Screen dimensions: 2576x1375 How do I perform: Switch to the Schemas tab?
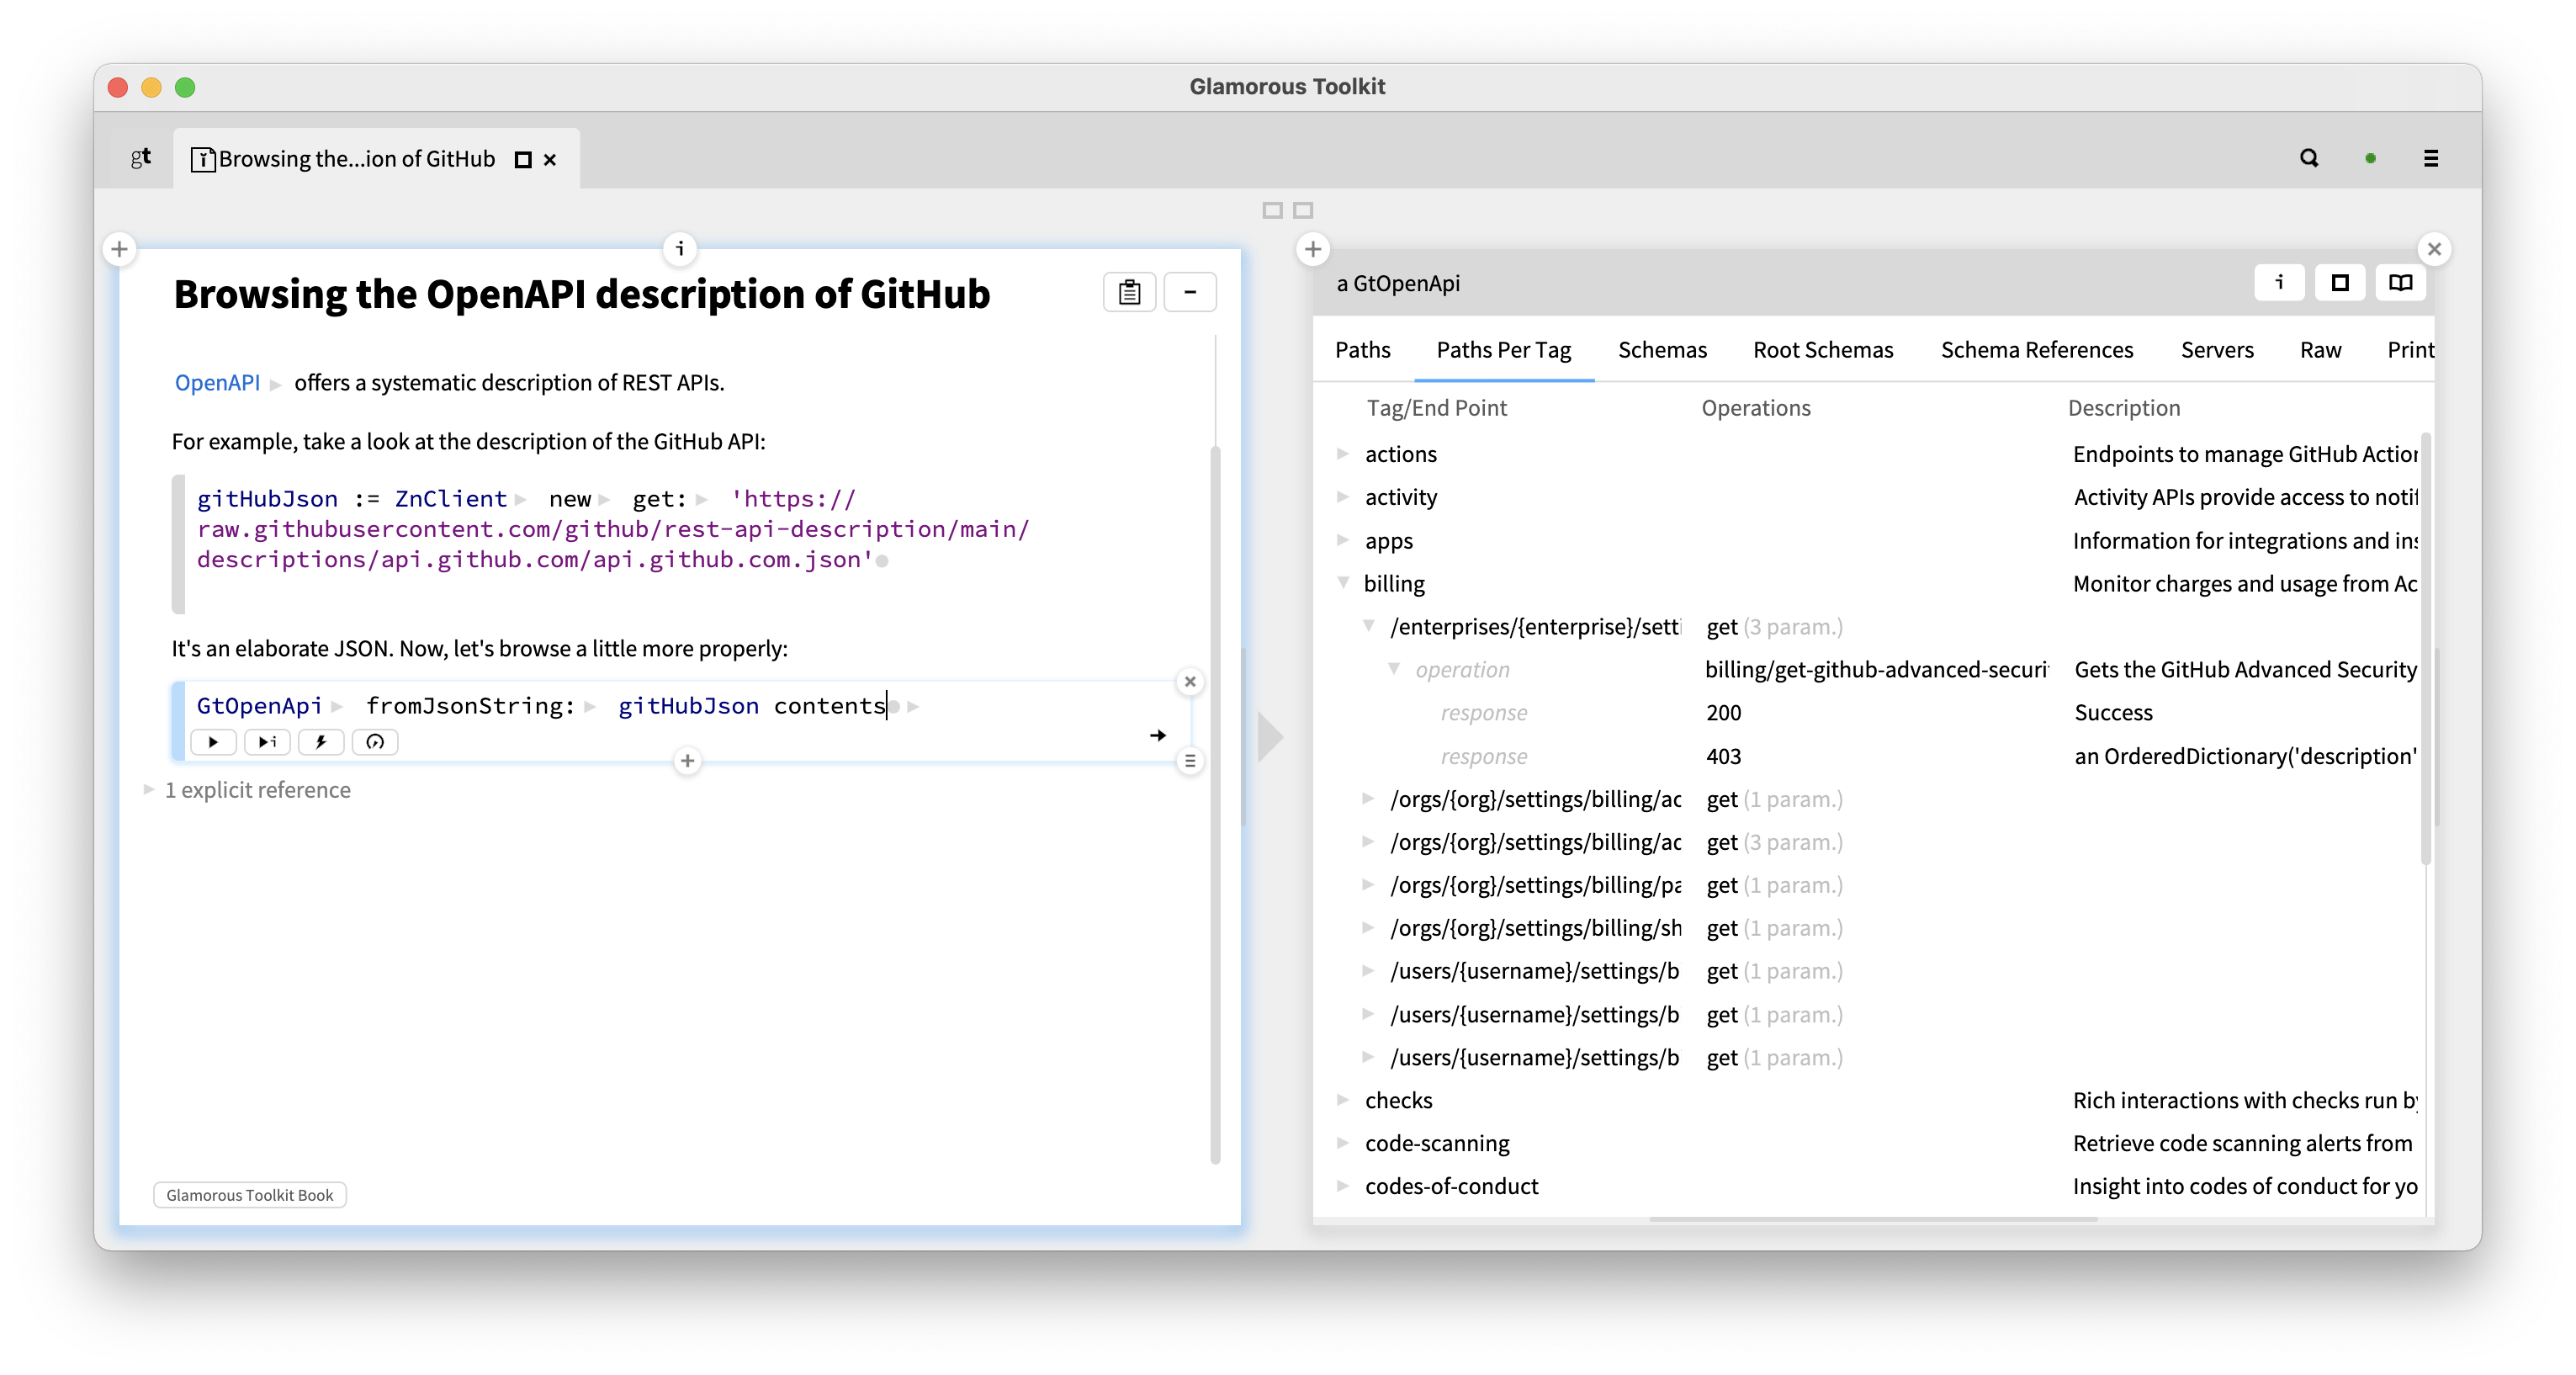tap(1662, 350)
